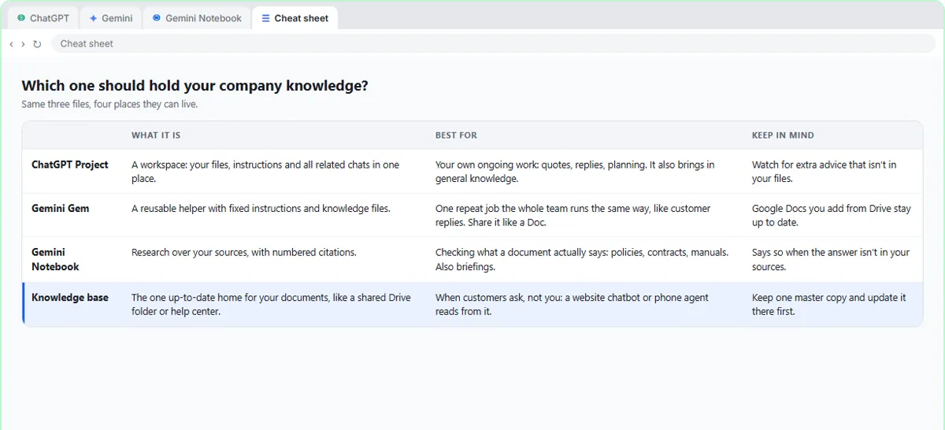Click the Gemini sparkle tab icon
Viewport: 945px width, 430px height.
pyautogui.click(x=94, y=18)
